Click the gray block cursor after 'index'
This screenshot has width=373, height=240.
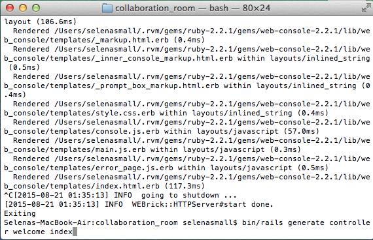pos(75,232)
